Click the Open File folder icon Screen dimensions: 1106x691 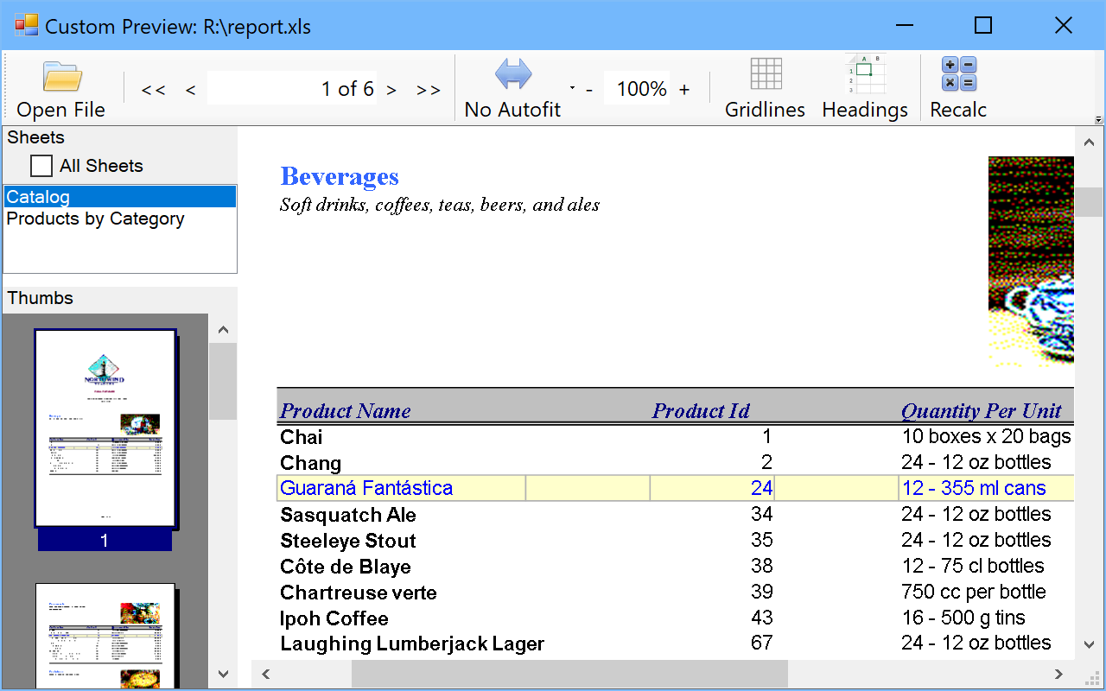tap(61, 76)
